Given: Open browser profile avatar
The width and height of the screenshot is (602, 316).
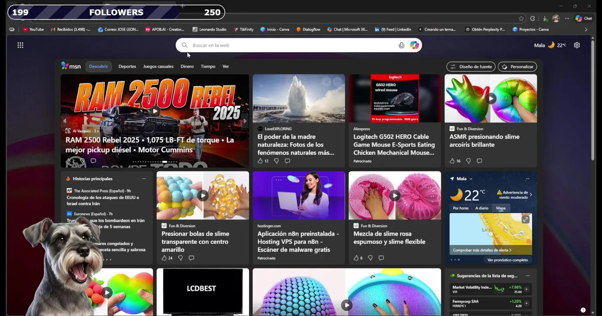Looking at the screenshot, I should coord(556,18).
